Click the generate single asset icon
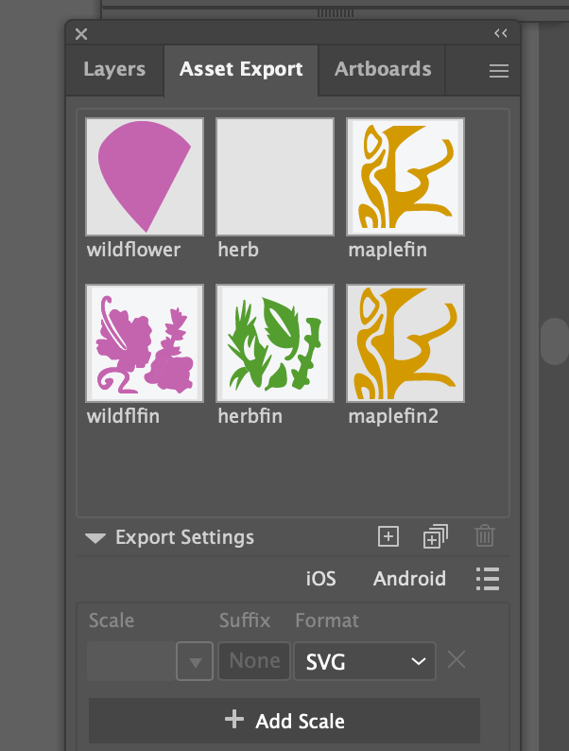This screenshot has height=751, width=569. (x=388, y=536)
